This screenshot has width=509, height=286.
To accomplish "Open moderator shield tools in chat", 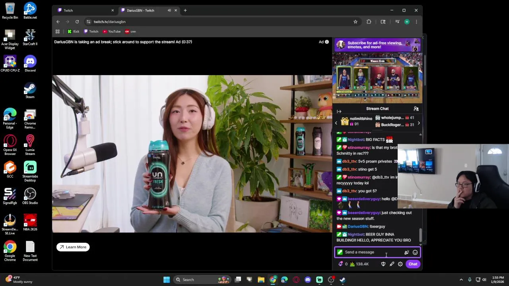I will coord(383,264).
